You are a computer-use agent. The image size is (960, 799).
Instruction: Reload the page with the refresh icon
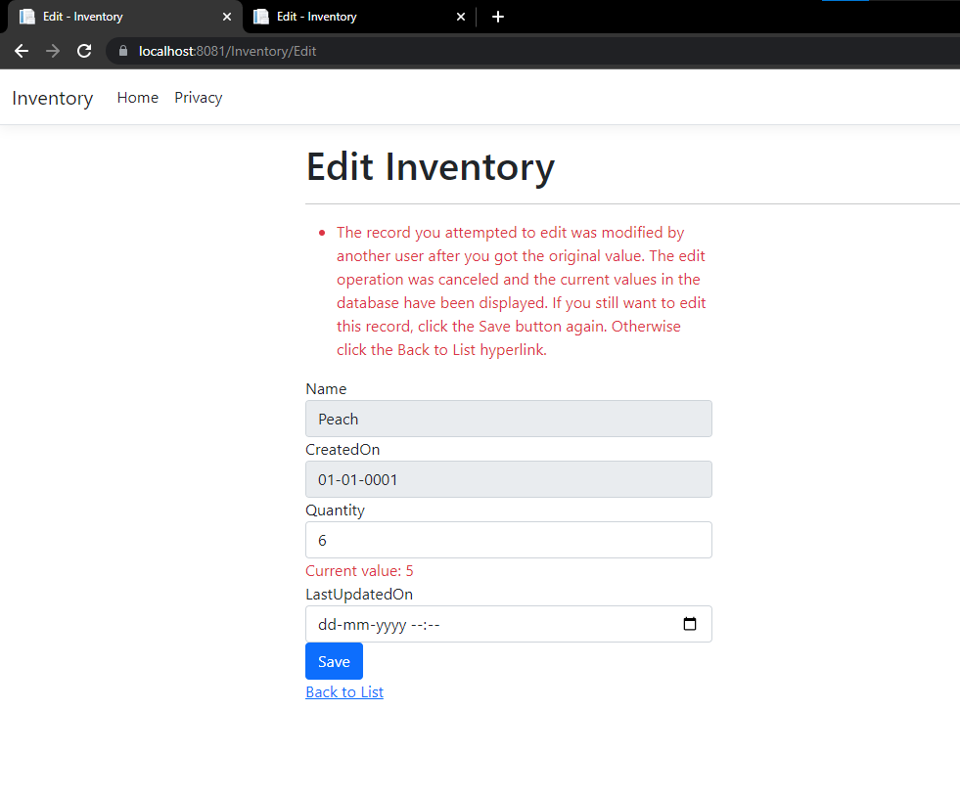(x=84, y=51)
